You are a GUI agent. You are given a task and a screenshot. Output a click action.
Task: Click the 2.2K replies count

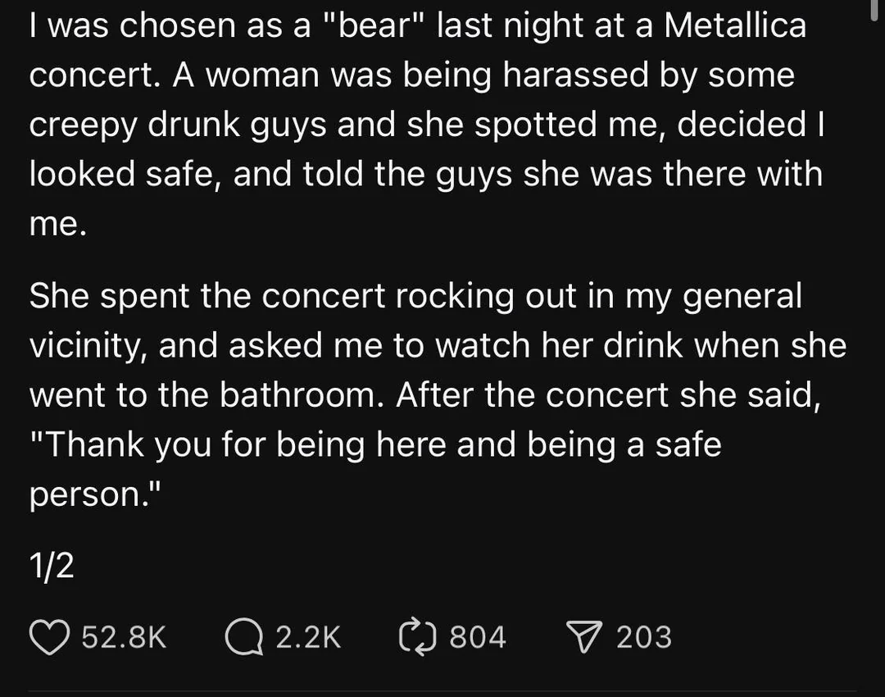pyautogui.click(x=308, y=637)
